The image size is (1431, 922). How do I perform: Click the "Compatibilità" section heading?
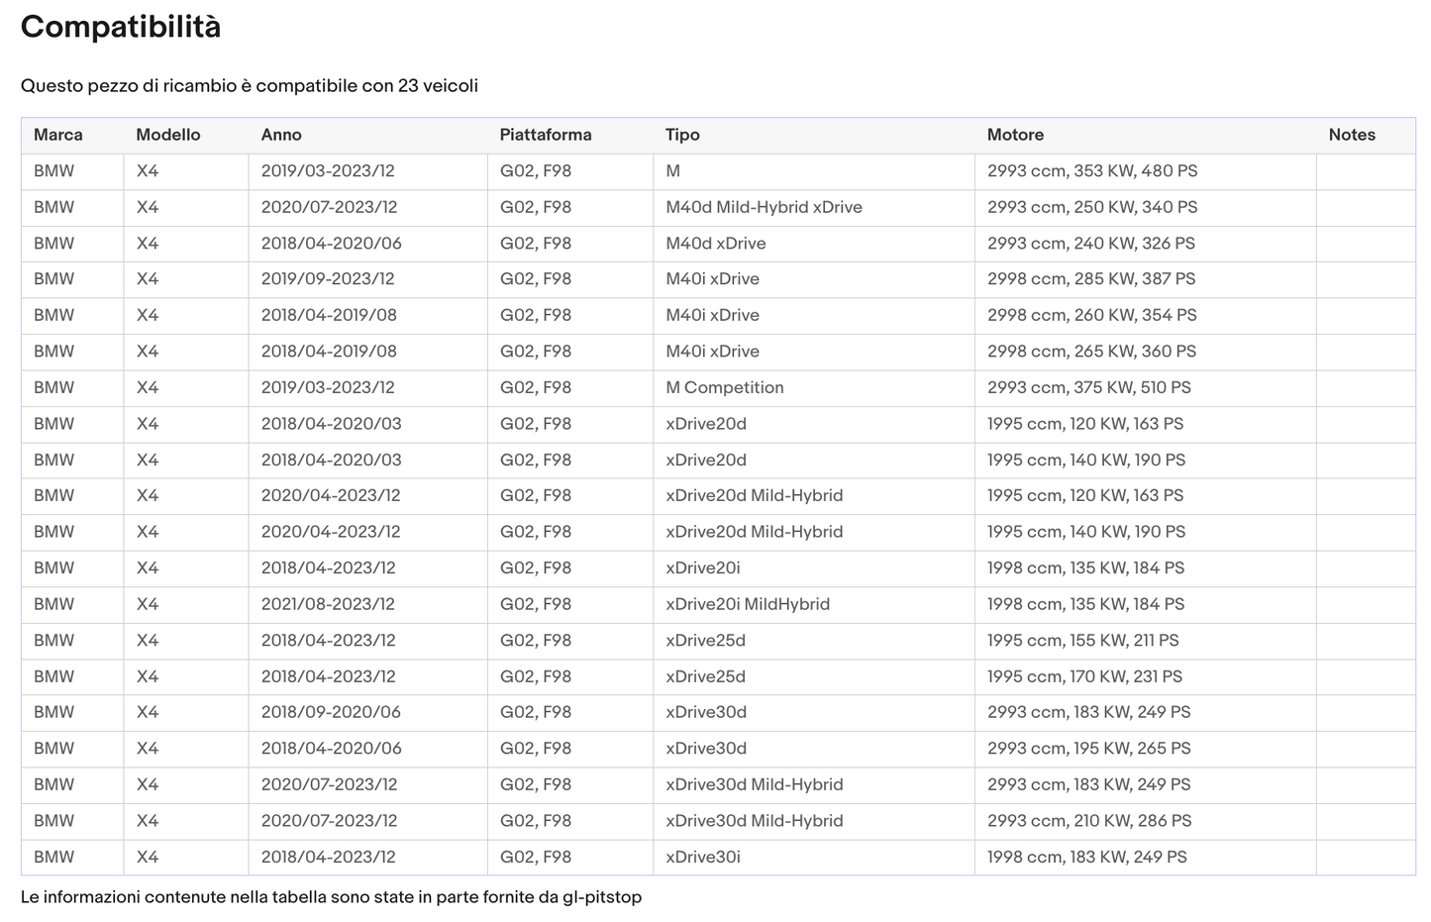[x=121, y=27]
